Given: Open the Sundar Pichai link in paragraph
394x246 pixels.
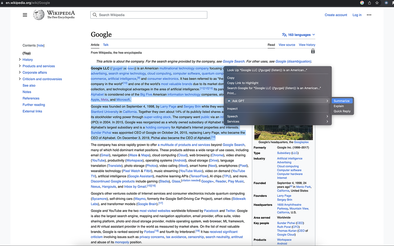Looking at the screenshot, I should pyautogui.click(x=101, y=133).
